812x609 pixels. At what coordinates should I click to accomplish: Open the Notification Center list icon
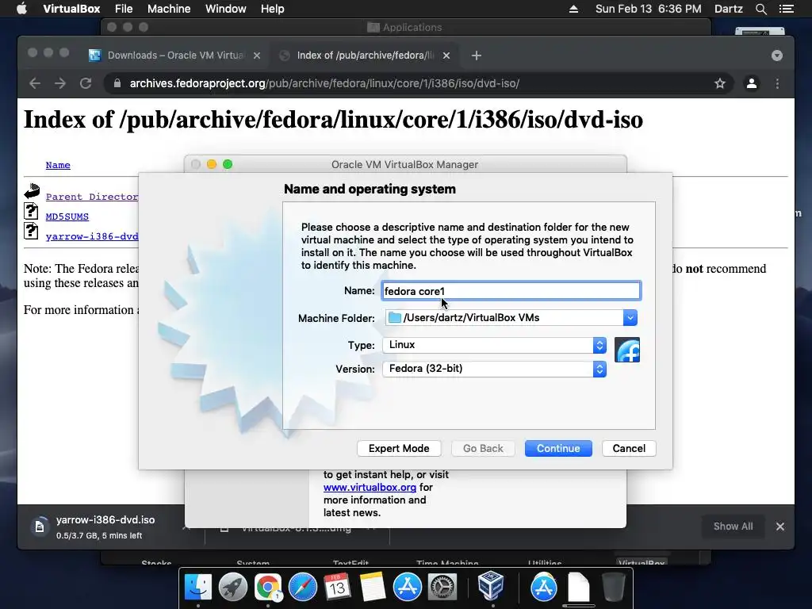click(787, 9)
